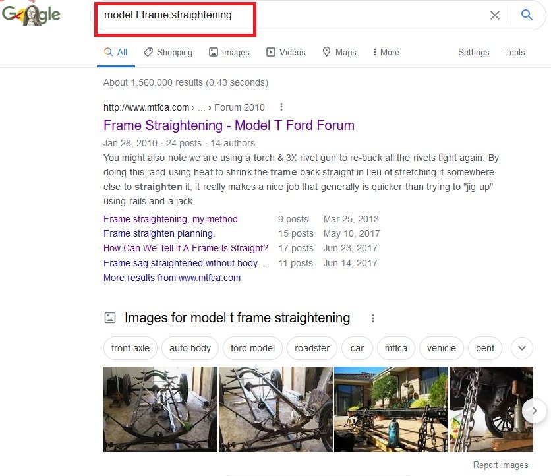This screenshot has height=476, width=551.
Task: Open three-dot menu next to Images heading
Action: (x=373, y=318)
